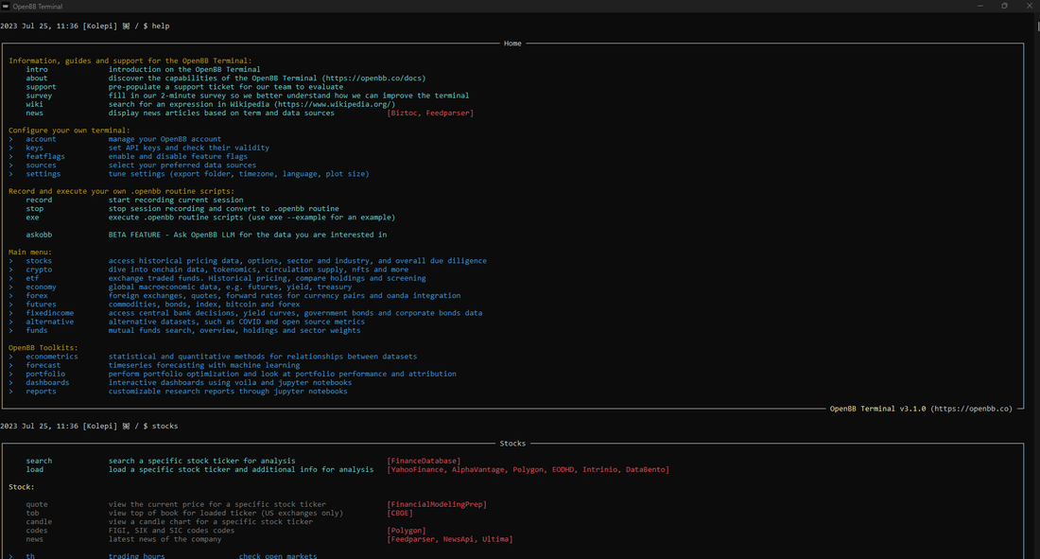Image resolution: width=1040 pixels, height=559 pixels.
Task: Click the 'codes' command text
Action: [37, 530]
